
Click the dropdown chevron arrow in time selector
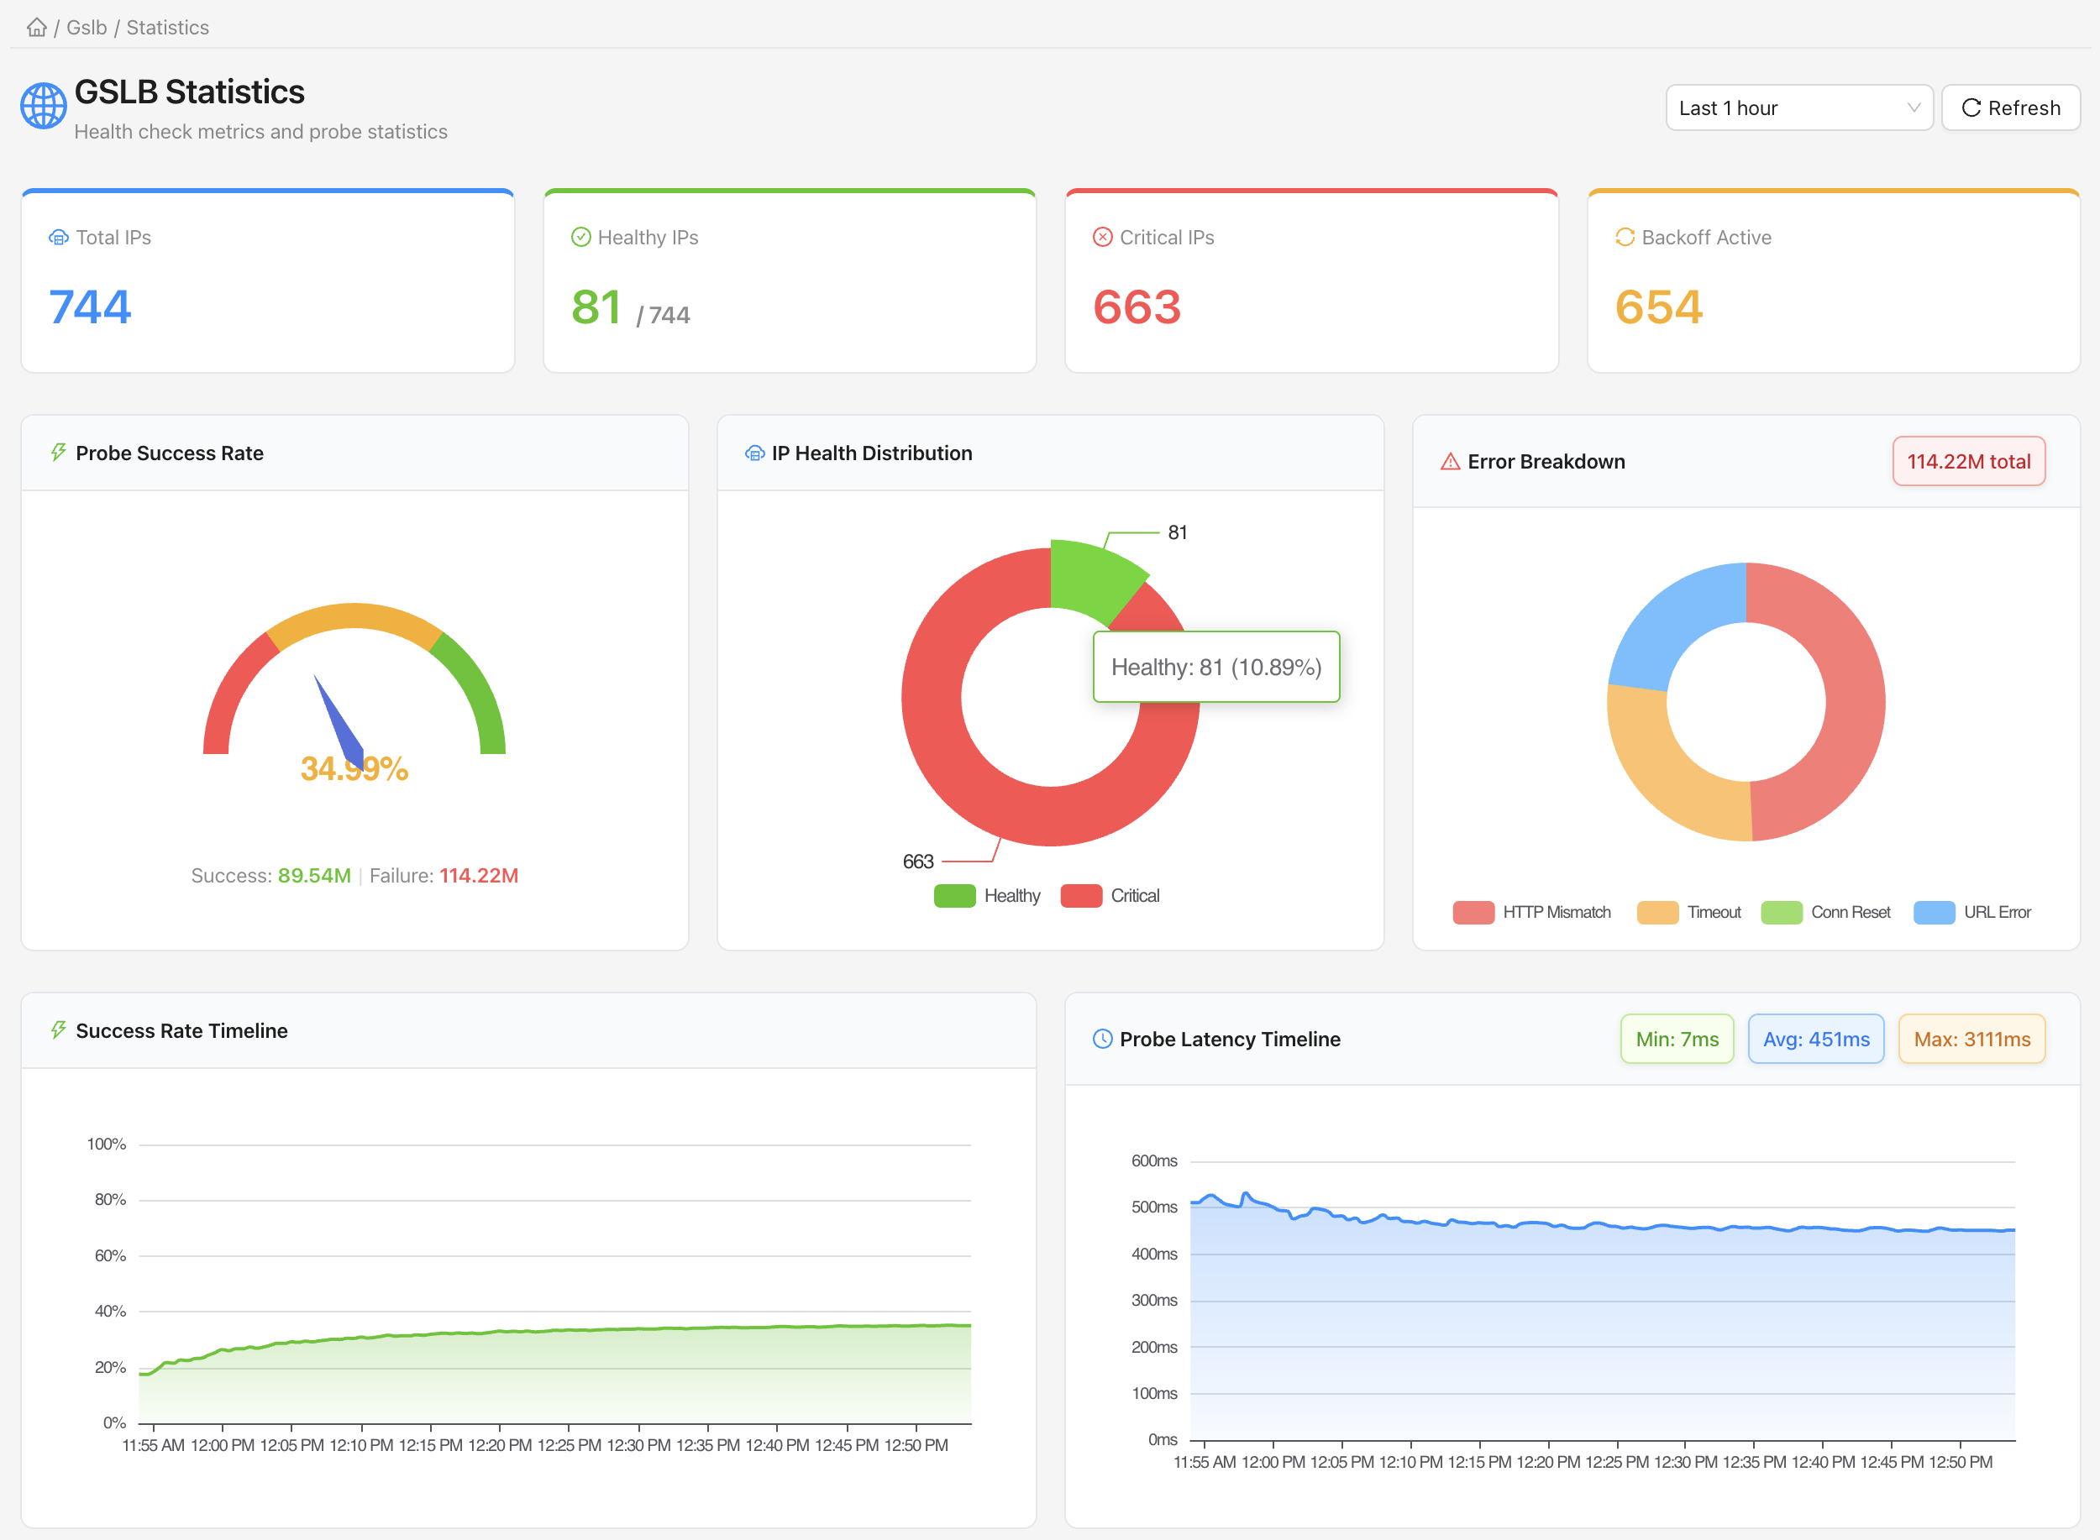[1914, 108]
